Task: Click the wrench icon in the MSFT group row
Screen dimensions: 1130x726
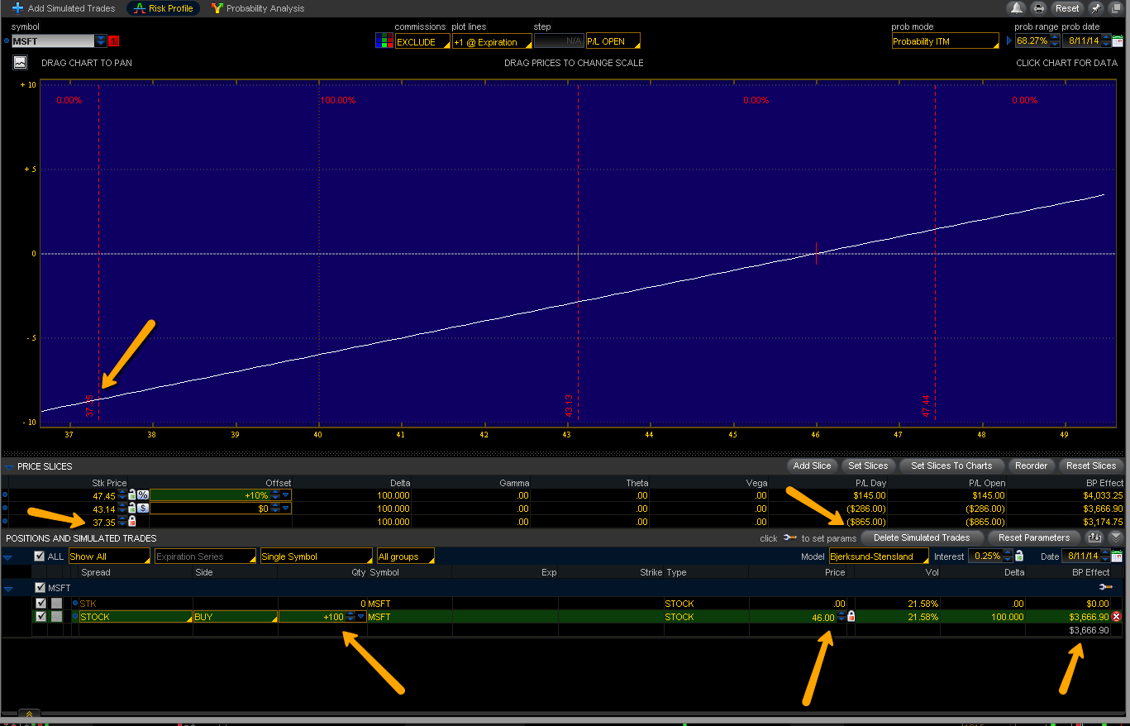Action: coord(1105,588)
